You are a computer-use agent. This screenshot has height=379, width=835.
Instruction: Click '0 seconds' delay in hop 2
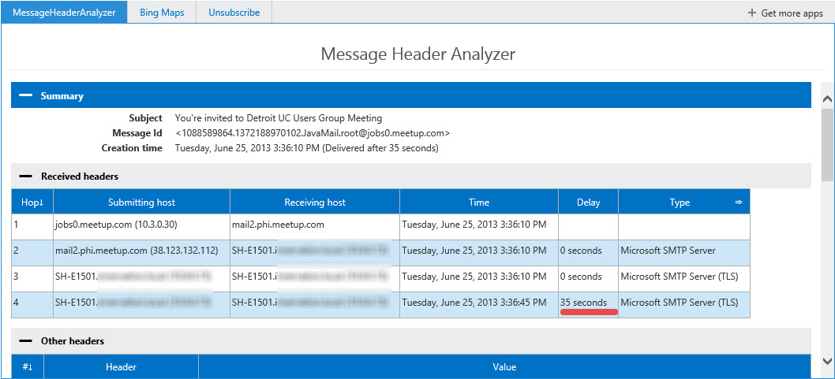click(588, 251)
